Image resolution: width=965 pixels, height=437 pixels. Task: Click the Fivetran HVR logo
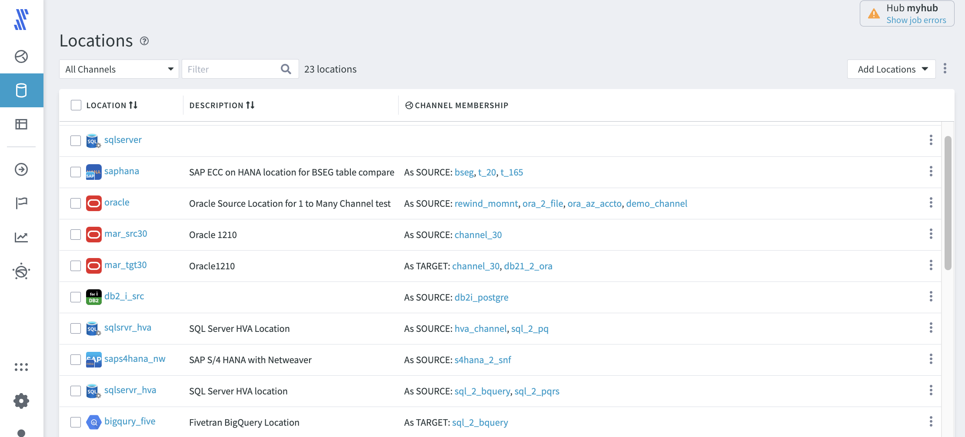[21, 20]
